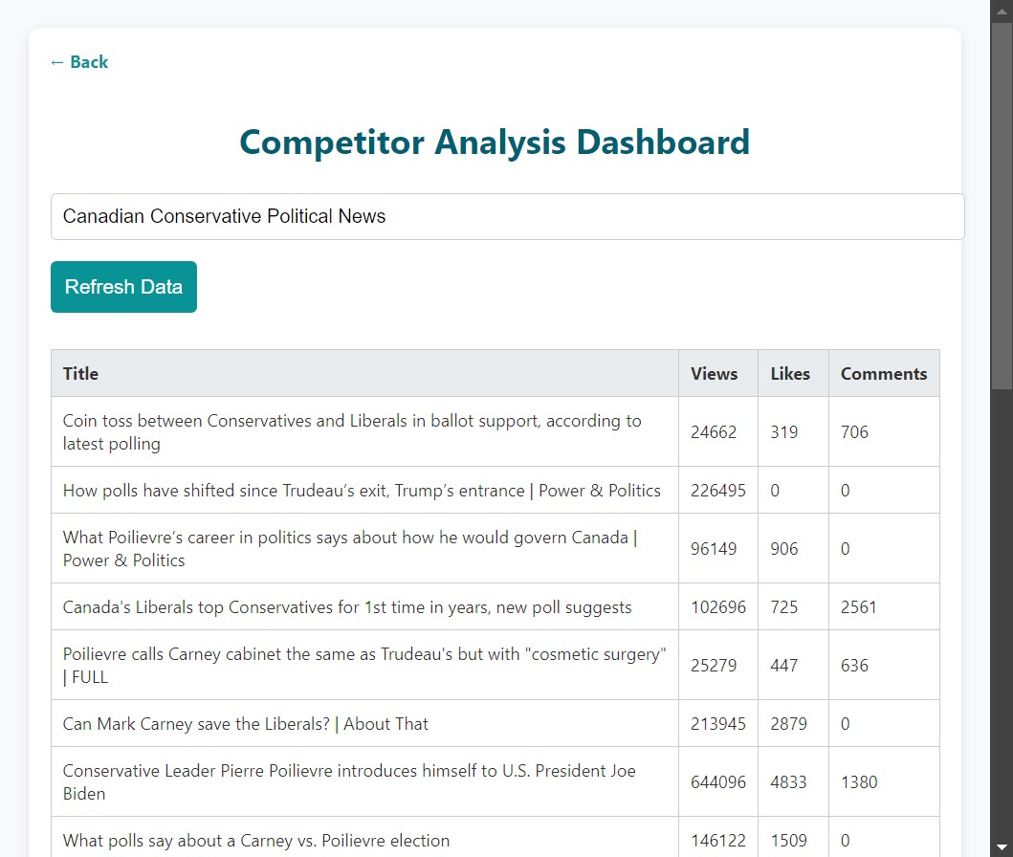Click the comments value 1380
1013x857 pixels.
click(x=859, y=782)
